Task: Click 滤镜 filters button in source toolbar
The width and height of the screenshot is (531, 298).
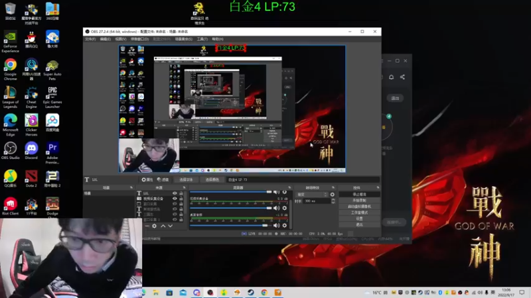Action: coord(163,179)
